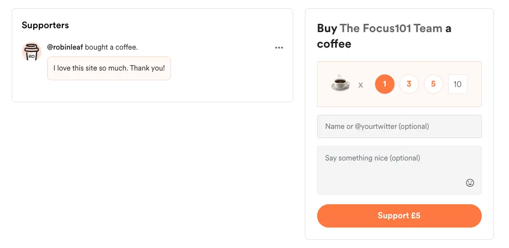This screenshot has width=509, height=248.
Task: Click the word 'Buy' in the heading
Action: (327, 28)
